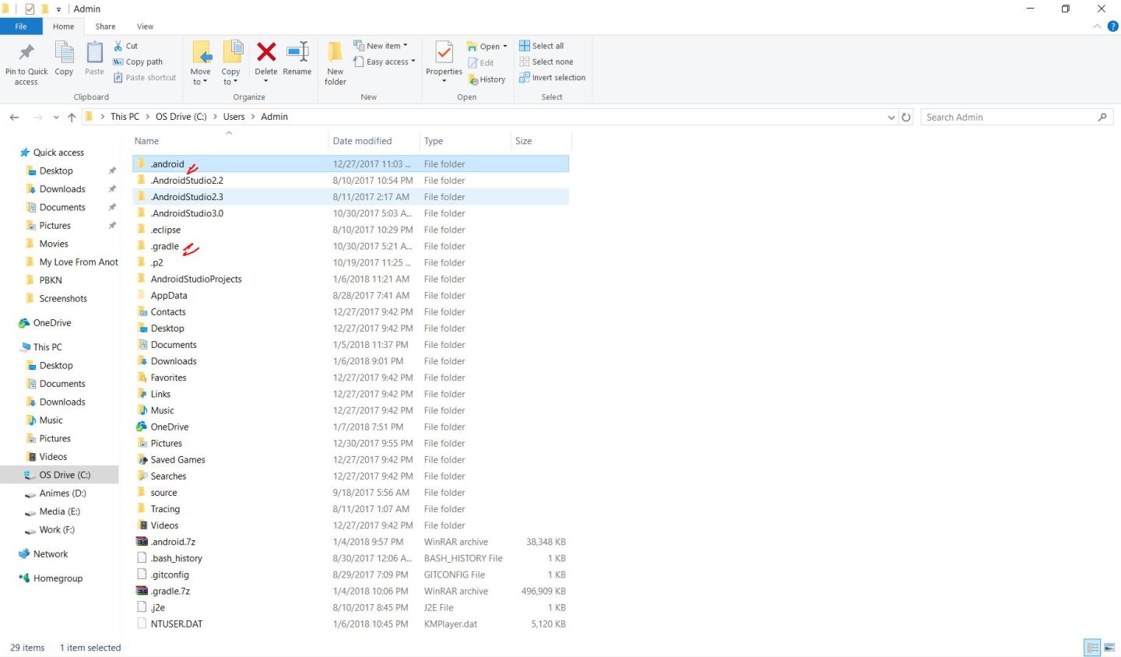Expand the New item dropdown
This screenshot has height=657, width=1121.
pyautogui.click(x=381, y=46)
